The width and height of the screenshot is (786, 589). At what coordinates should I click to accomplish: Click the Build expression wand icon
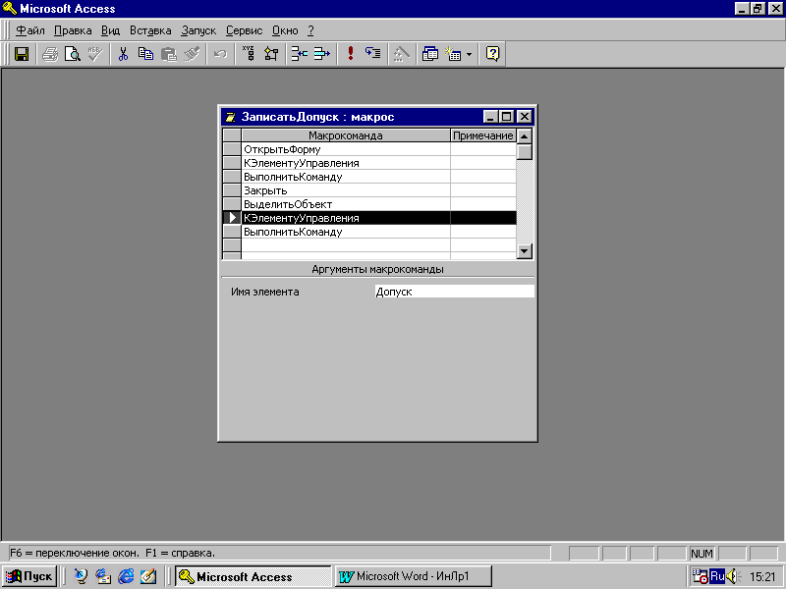(x=401, y=54)
